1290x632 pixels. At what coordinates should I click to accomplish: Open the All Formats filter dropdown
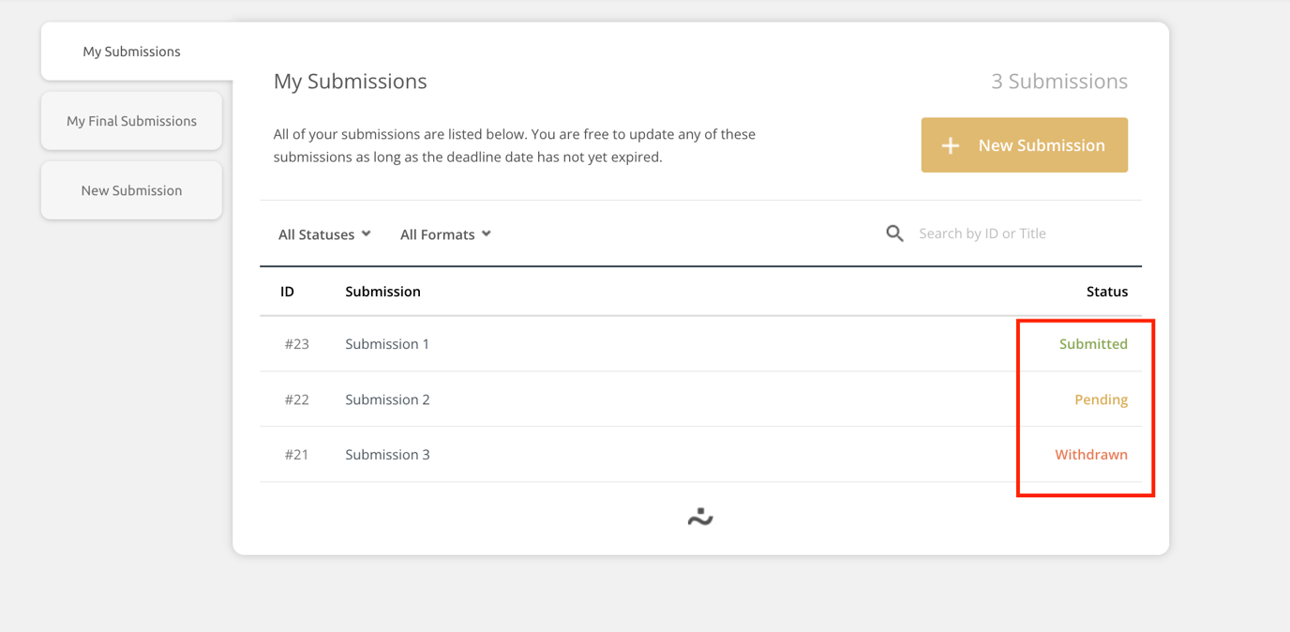coord(444,233)
